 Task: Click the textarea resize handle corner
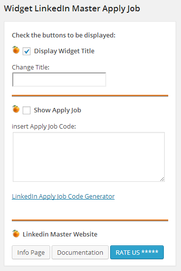(162, 179)
